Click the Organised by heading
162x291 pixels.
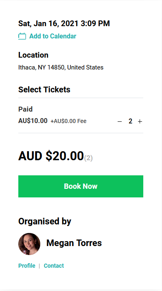point(45,222)
